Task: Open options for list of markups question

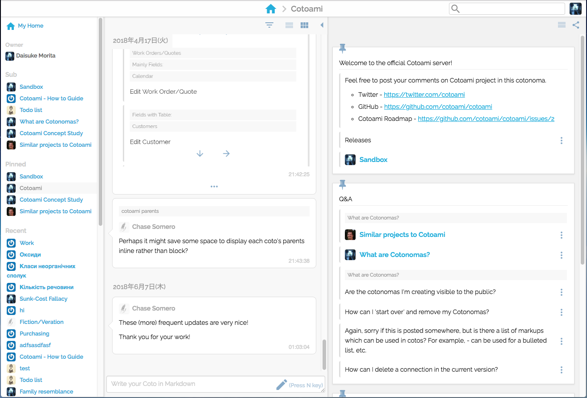Action: 562,341
